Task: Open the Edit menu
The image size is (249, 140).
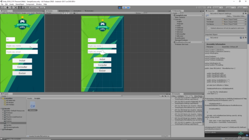Action: (6, 4)
